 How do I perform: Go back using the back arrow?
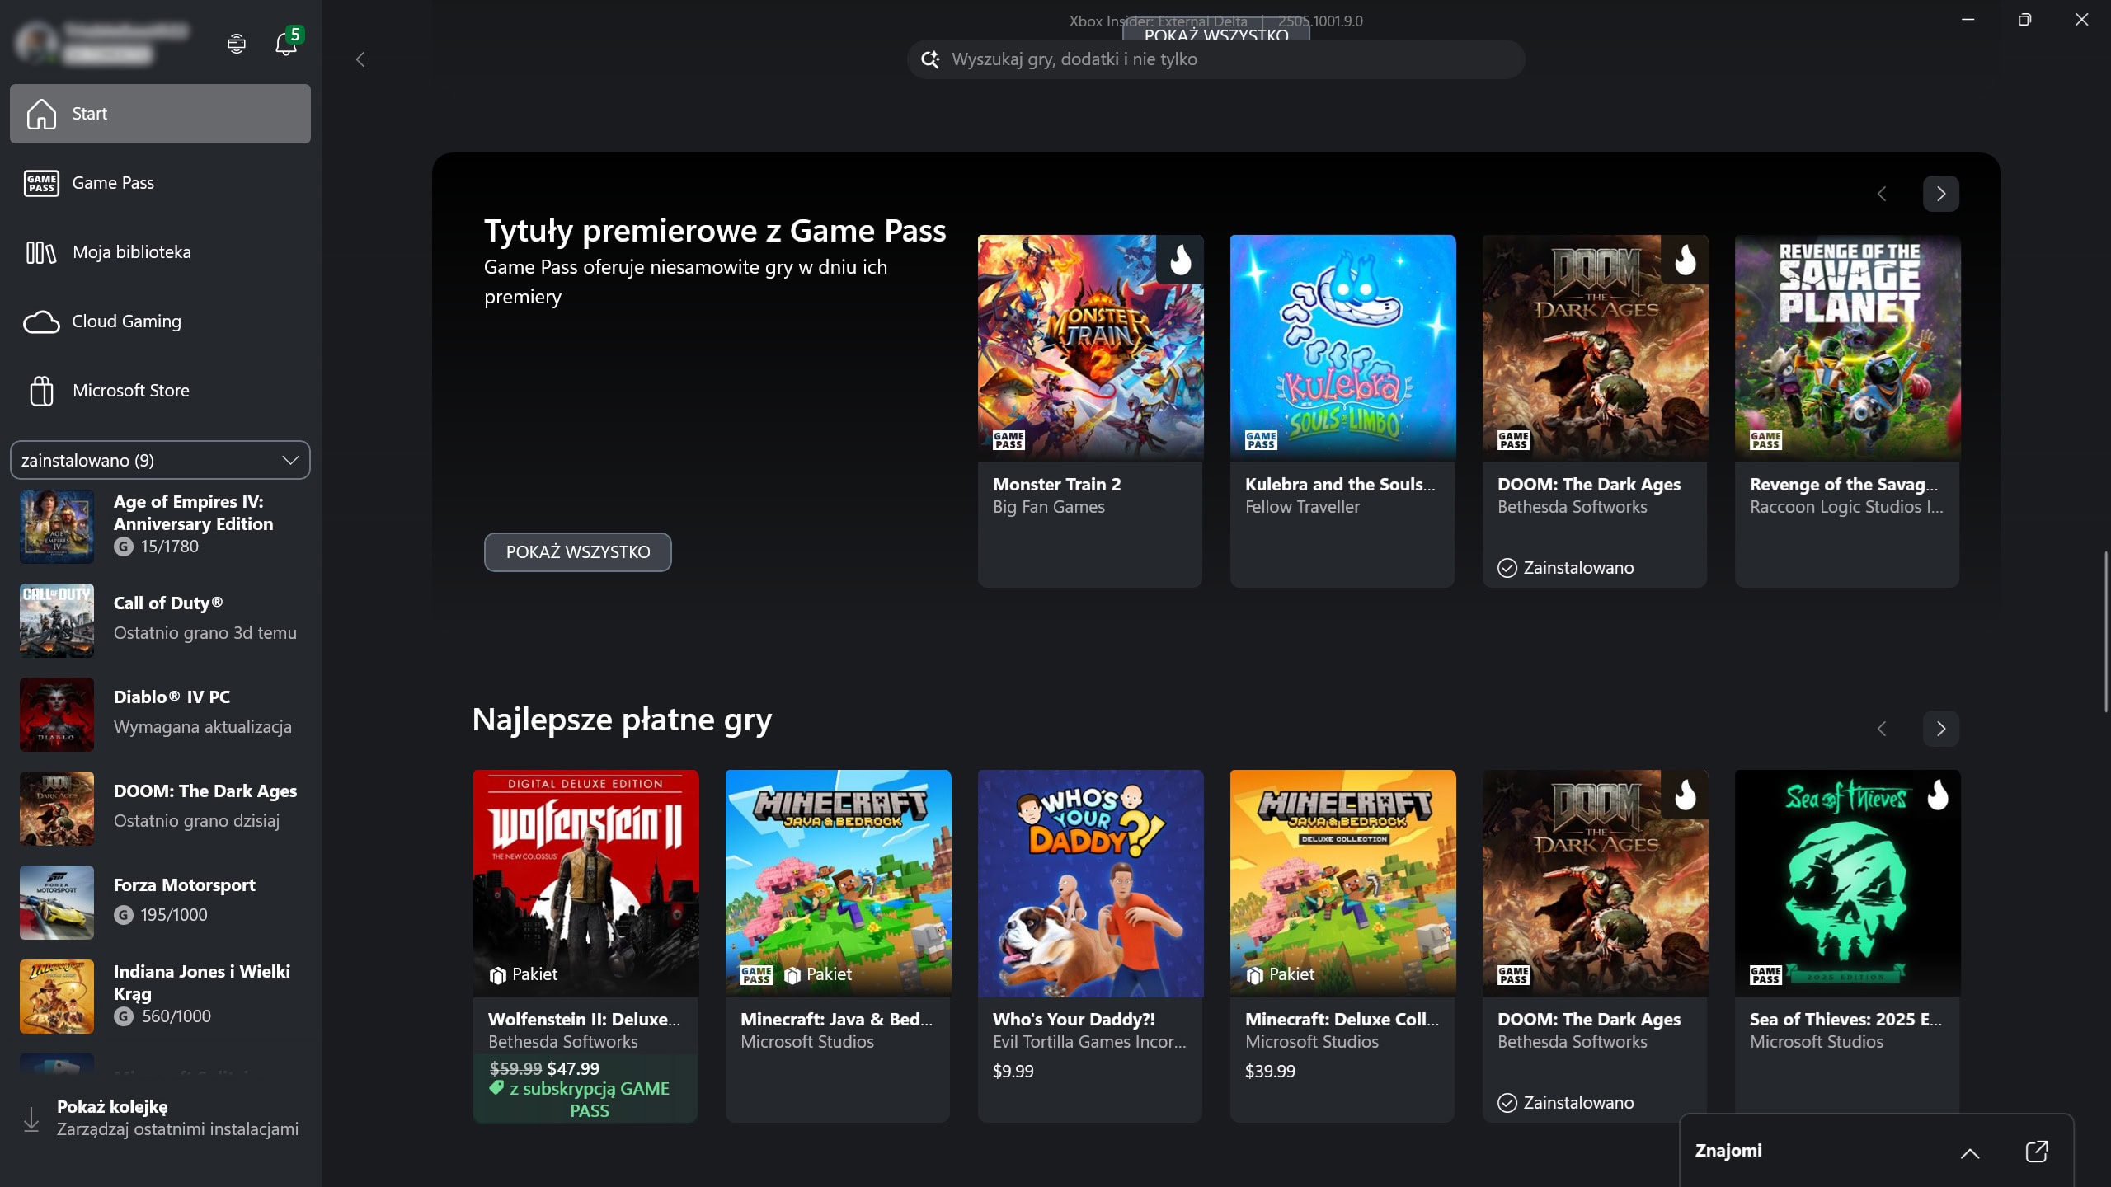point(360,59)
